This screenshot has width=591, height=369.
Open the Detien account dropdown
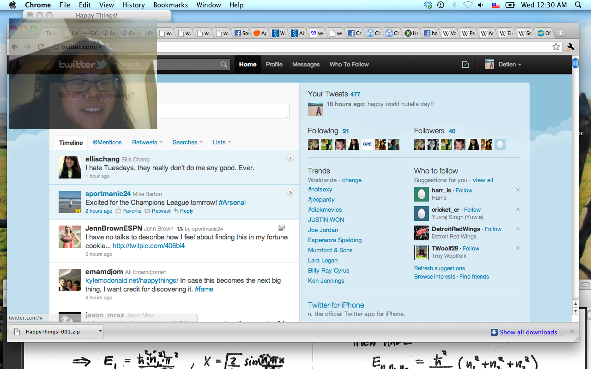tap(503, 65)
